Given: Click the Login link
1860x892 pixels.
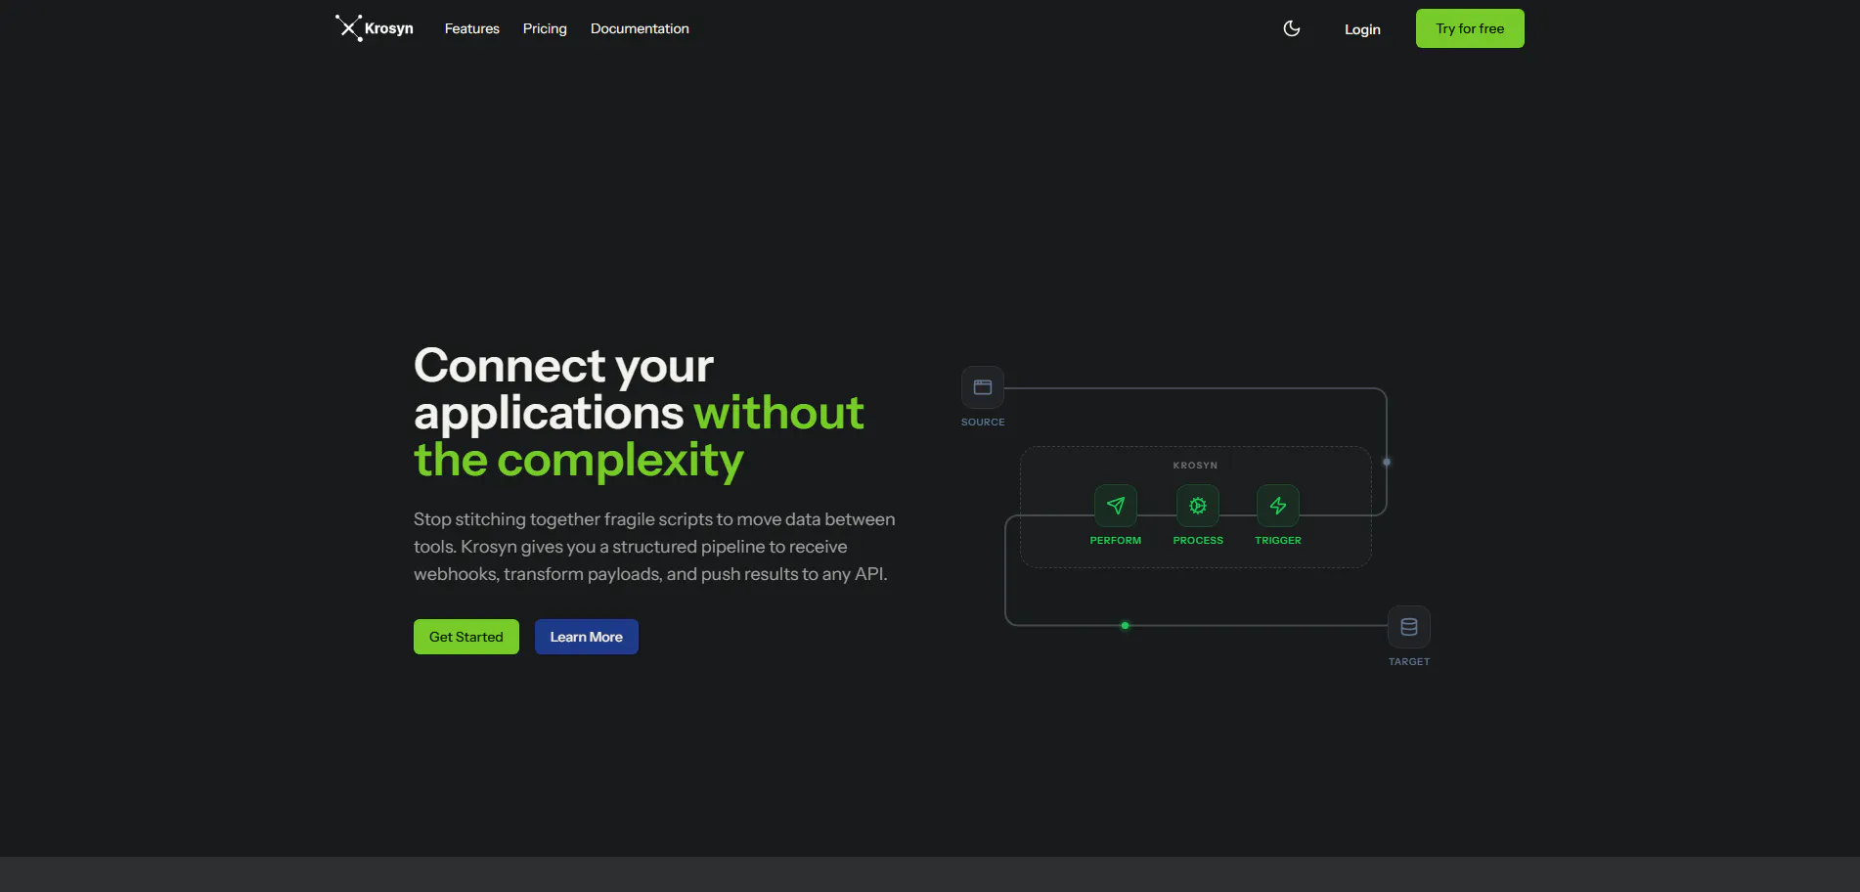Looking at the screenshot, I should (1362, 29).
